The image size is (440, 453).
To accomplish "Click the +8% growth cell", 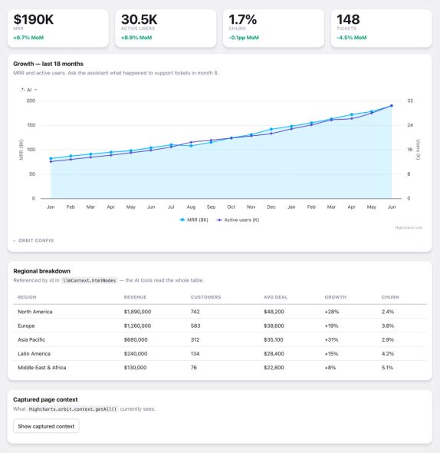I will [330, 368].
